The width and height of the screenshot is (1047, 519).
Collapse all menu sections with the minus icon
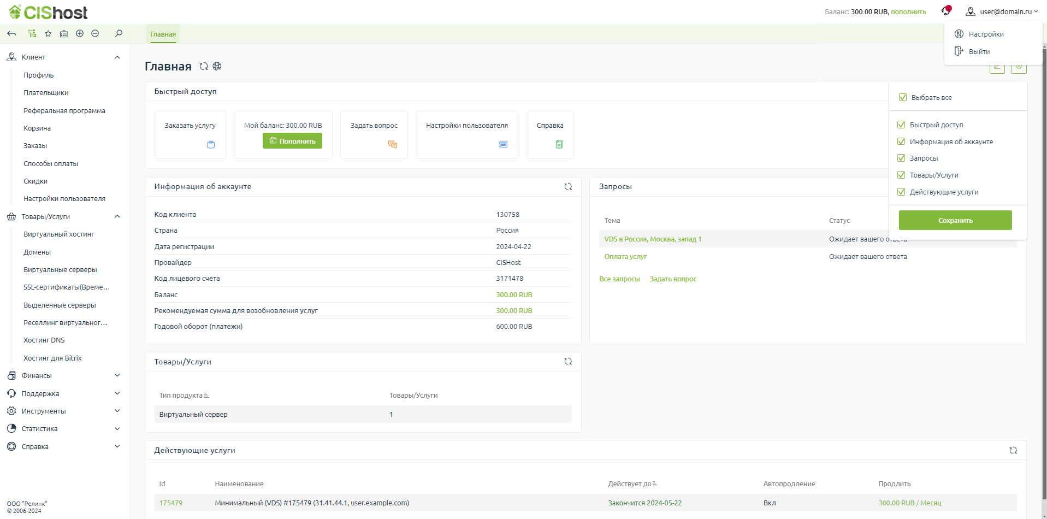tap(95, 34)
